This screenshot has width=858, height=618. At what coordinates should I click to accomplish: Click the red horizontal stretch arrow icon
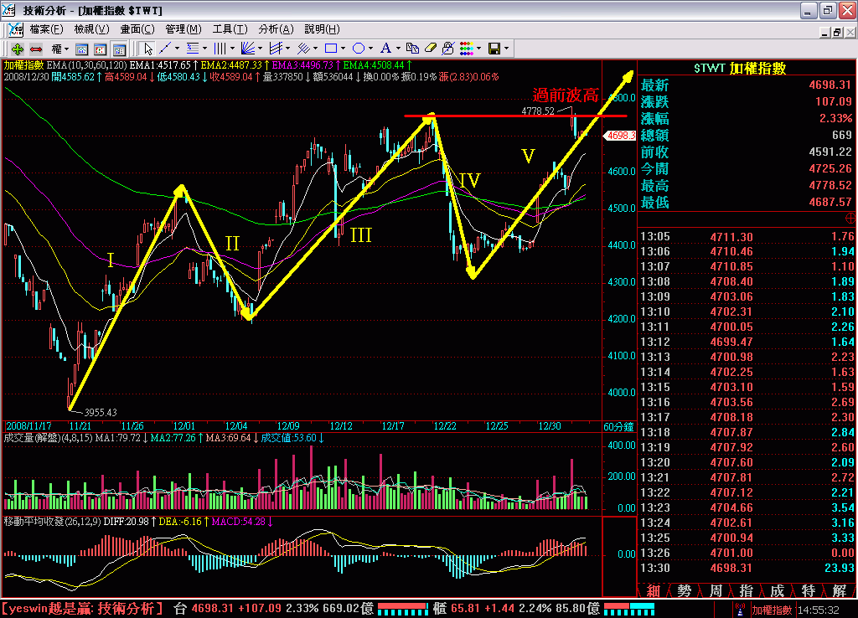pyautogui.click(x=35, y=49)
